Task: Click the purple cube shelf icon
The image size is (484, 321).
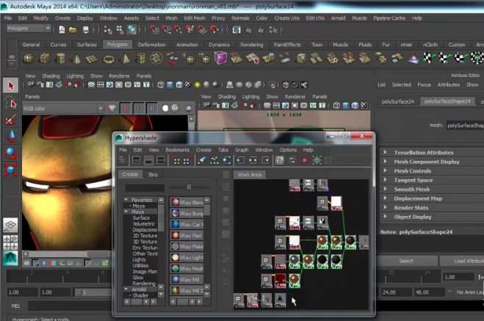Action: click(x=220, y=58)
